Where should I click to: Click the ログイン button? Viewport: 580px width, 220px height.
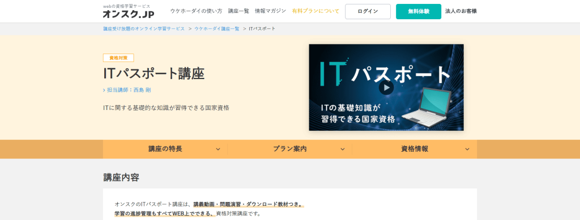[368, 11]
